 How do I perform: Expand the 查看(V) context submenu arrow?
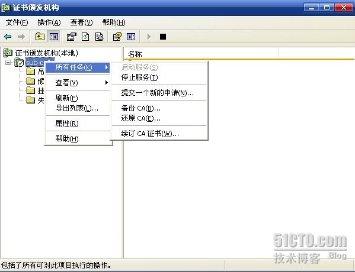click(107, 82)
